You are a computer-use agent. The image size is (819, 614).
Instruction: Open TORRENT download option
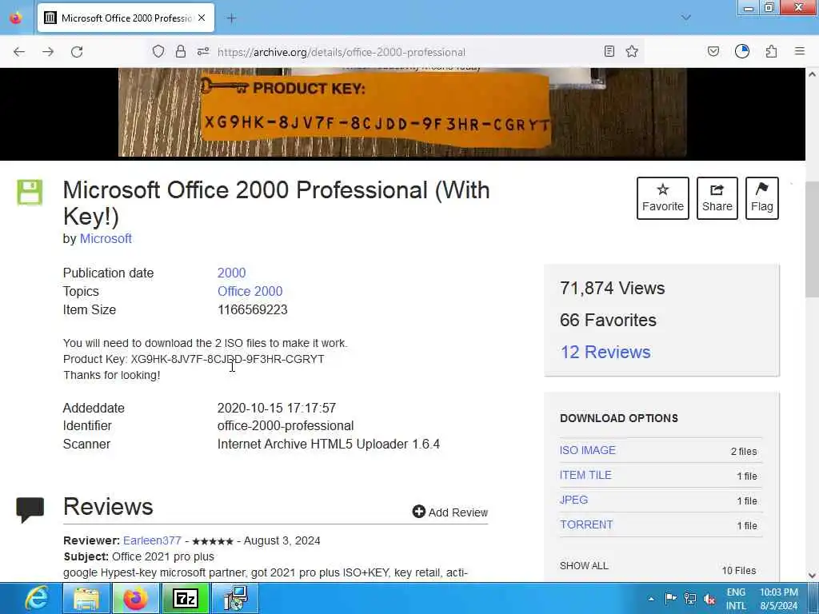[x=586, y=524]
